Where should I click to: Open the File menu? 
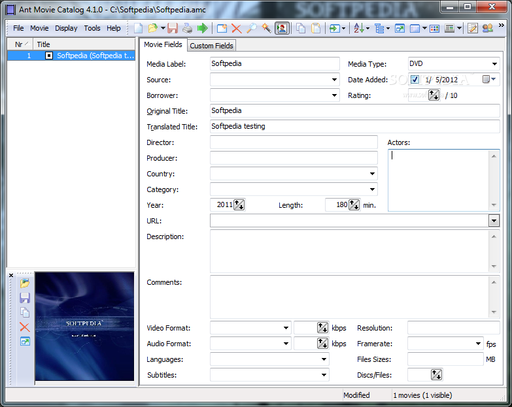click(18, 28)
